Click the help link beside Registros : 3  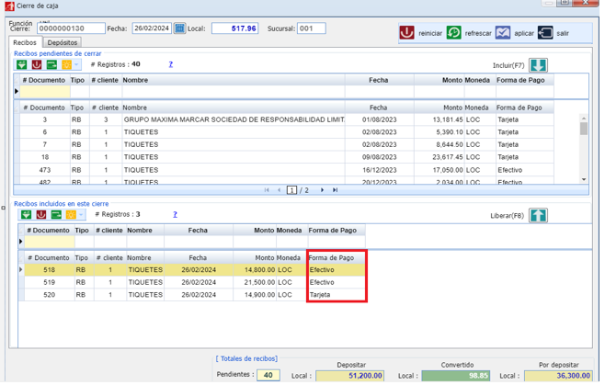175,214
